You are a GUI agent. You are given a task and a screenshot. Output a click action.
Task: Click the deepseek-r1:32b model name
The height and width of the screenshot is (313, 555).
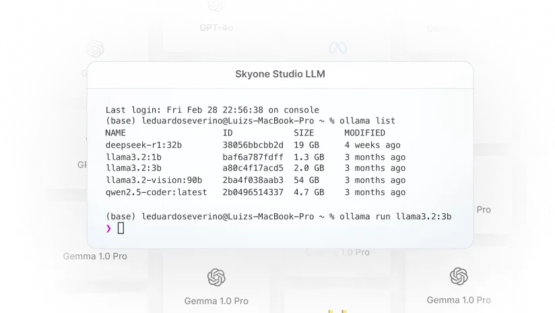coord(144,145)
